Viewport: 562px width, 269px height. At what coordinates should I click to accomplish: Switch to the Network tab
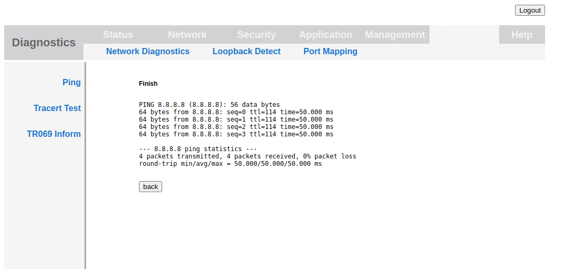click(x=187, y=35)
